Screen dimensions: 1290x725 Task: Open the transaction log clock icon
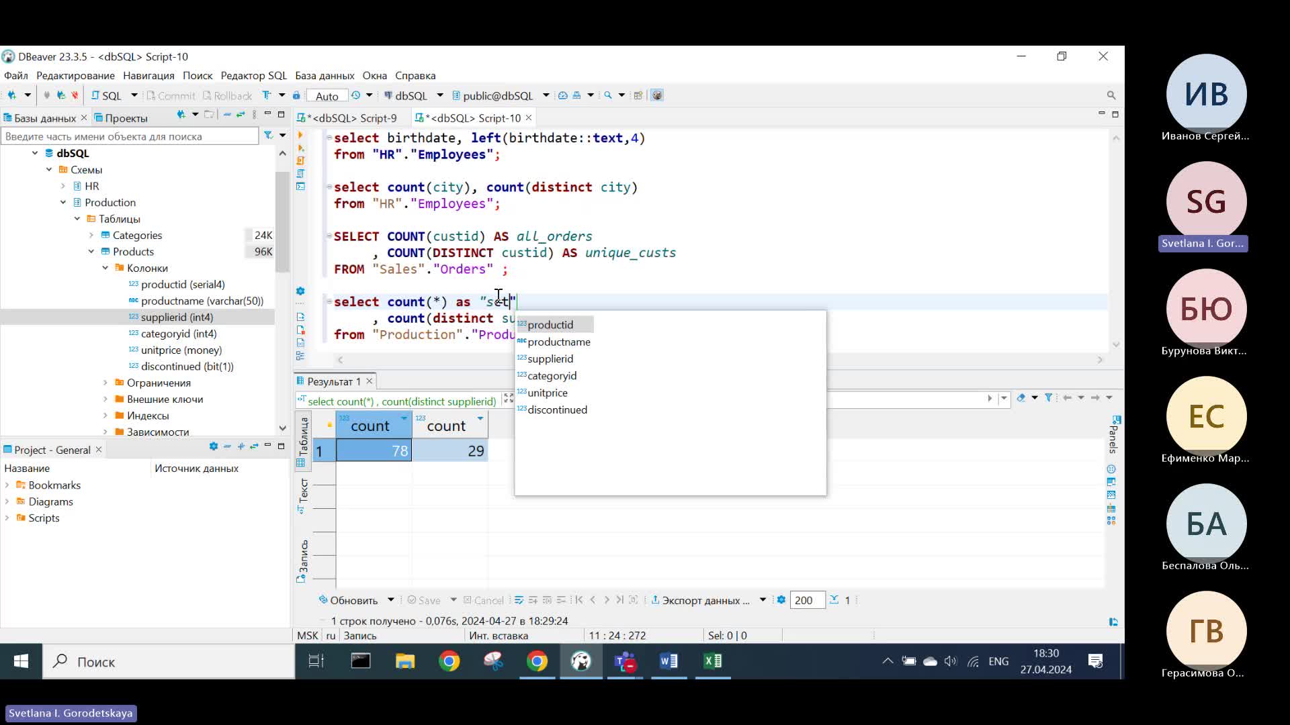pos(355,95)
